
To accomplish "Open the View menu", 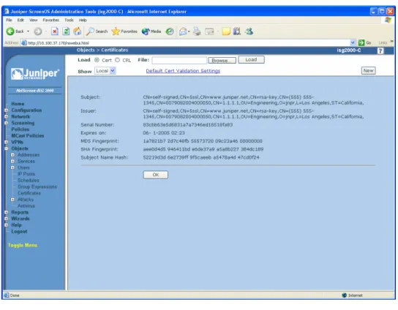I will 33,20.
